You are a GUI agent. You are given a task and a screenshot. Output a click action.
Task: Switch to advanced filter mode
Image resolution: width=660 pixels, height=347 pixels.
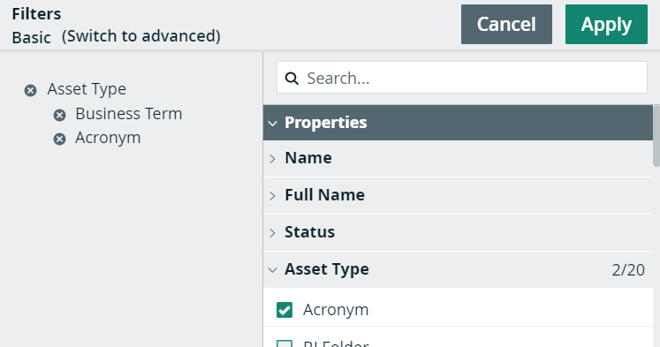tap(141, 36)
